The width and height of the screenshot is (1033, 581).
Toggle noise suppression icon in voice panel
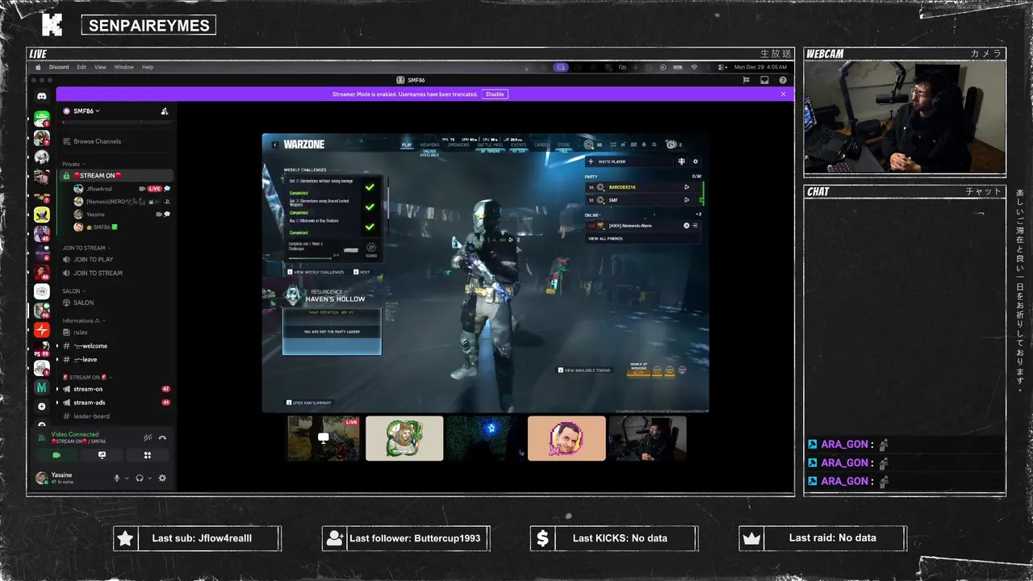(148, 437)
